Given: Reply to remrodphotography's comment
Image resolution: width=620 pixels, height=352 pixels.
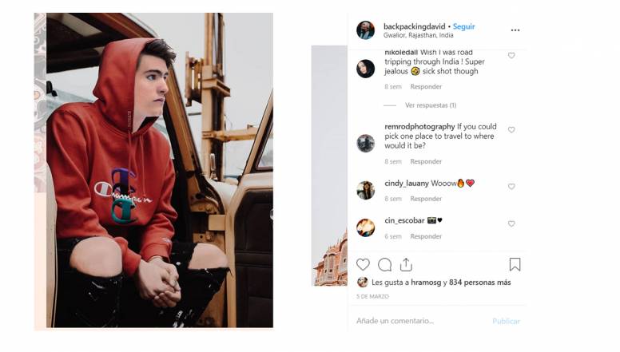Looking at the screenshot, I should point(426,161).
